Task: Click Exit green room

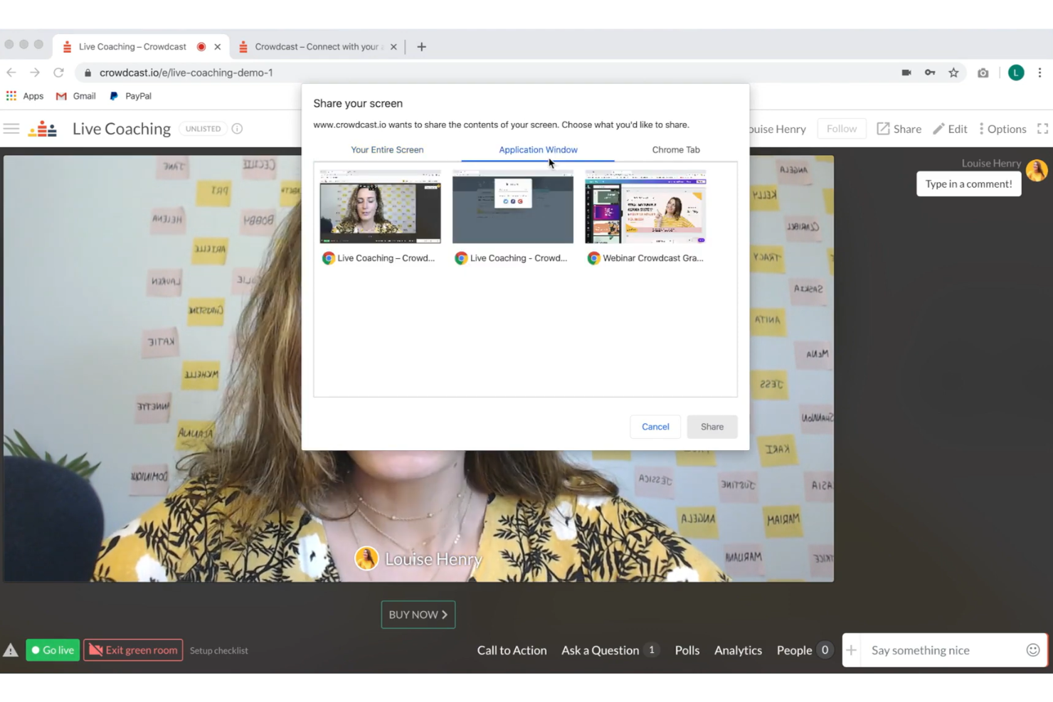Action: 133,650
